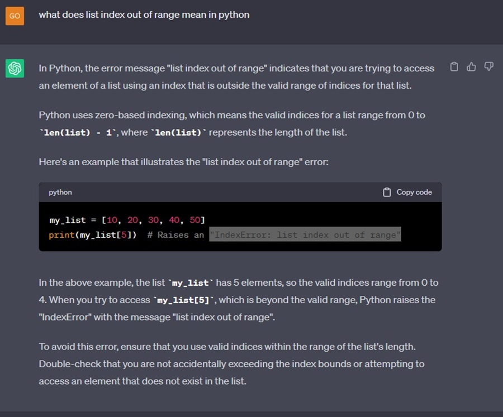Click the clipboard icon beside Copy code
The height and width of the screenshot is (417, 503).
pyautogui.click(x=387, y=192)
